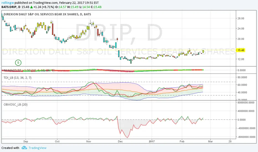Click the 80.0000 TDI axis value
258x152 pixels.
click(x=242, y=77)
